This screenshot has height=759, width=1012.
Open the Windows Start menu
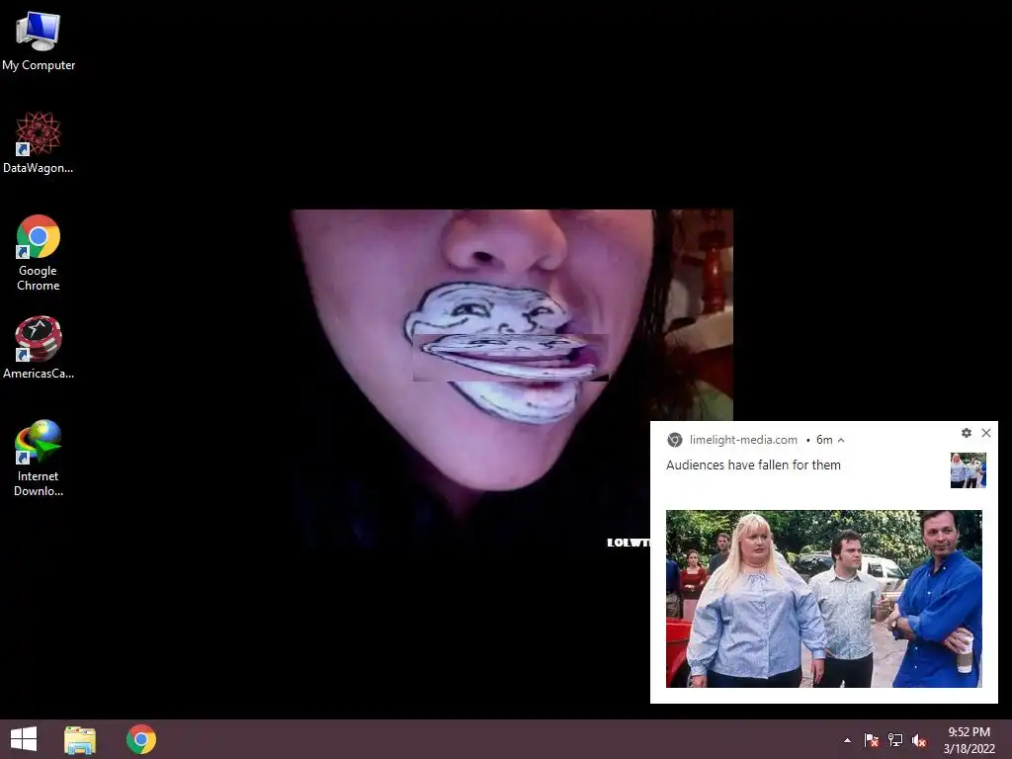pos(24,739)
